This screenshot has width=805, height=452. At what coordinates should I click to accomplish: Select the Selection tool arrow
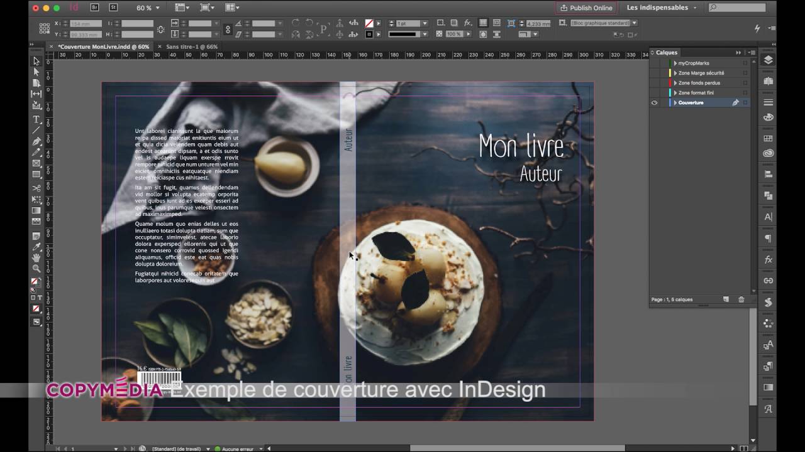coord(36,61)
